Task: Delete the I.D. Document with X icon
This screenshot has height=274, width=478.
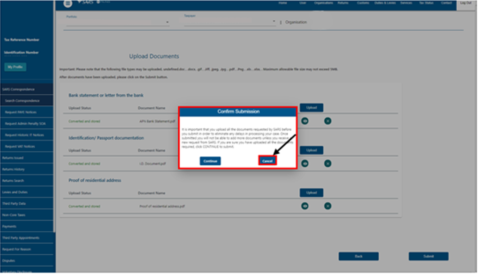Action: tap(328, 163)
